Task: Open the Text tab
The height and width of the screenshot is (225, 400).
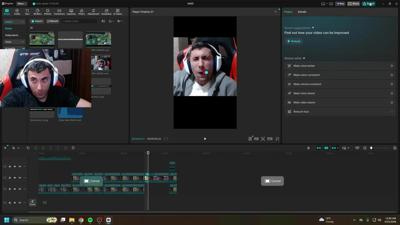Action: (27, 12)
